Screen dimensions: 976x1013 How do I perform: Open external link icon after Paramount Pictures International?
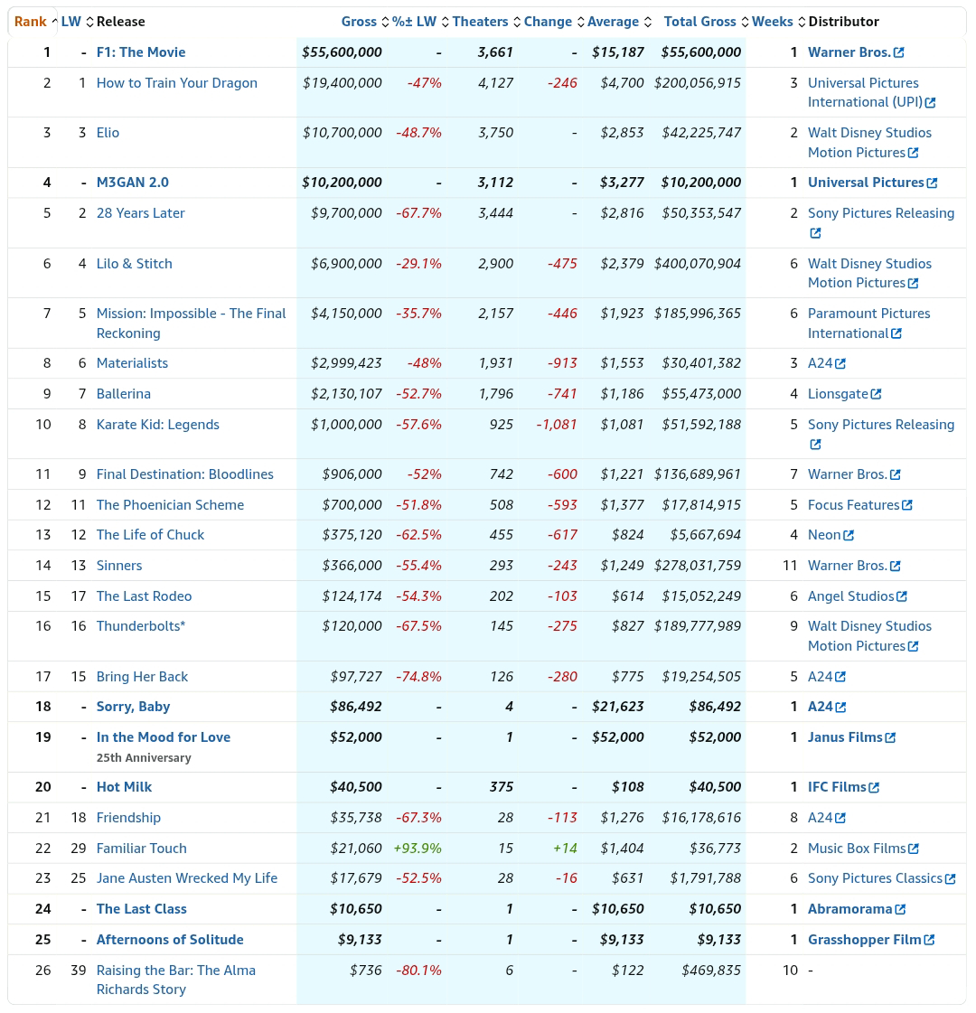(x=896, y=334)
